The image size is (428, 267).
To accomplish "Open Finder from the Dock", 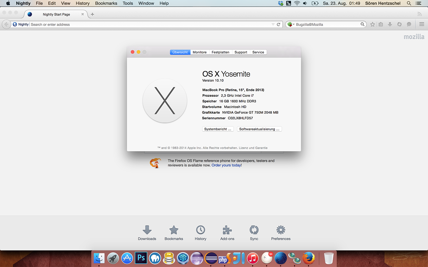I will 99,258.
